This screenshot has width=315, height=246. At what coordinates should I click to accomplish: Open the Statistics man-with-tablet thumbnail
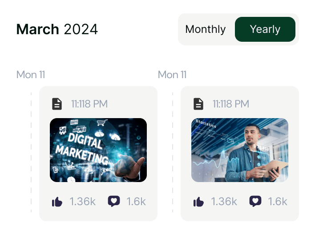pyautogui.click(x=240, y=150)
